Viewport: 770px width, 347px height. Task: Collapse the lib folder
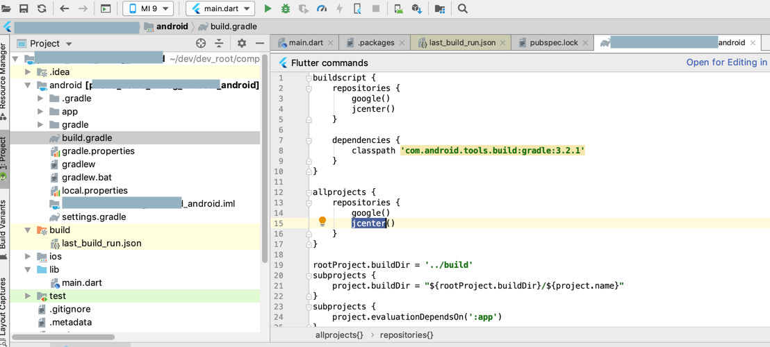point(28,269)
